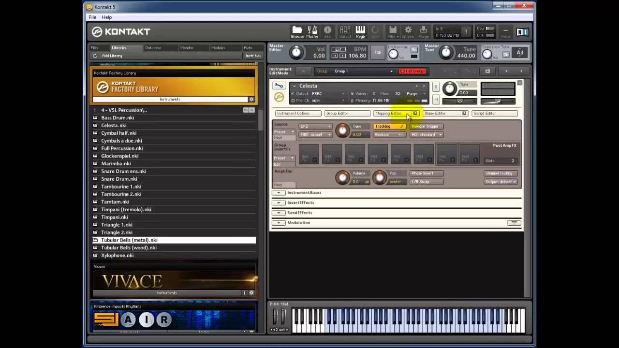Detach the Mapping Editor window icon
Viewport: 619px width, 348px height.
tap(415, 113)
